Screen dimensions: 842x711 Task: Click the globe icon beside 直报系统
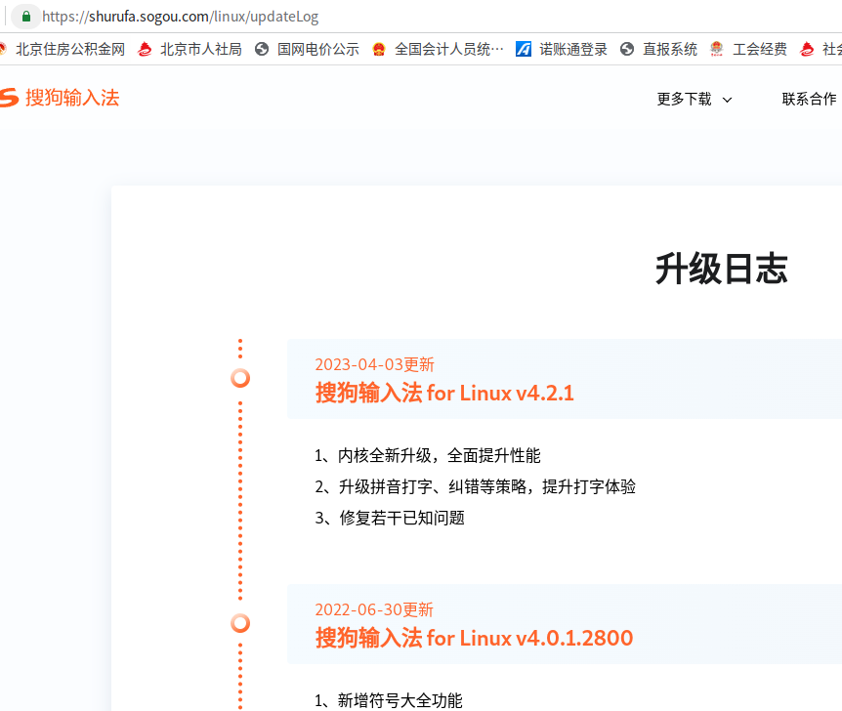tap(627, 50)
